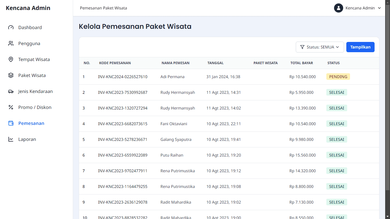Click the Kencana Admin sidebar brand title
The image size is (390, 219).
tap(28, 8)
